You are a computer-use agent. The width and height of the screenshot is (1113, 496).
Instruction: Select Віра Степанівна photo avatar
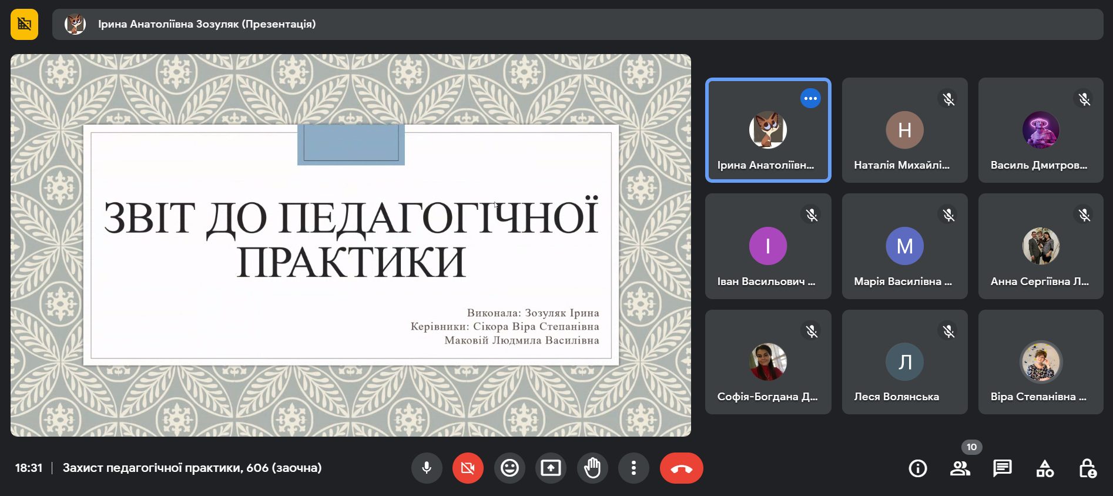point(1041,362)
